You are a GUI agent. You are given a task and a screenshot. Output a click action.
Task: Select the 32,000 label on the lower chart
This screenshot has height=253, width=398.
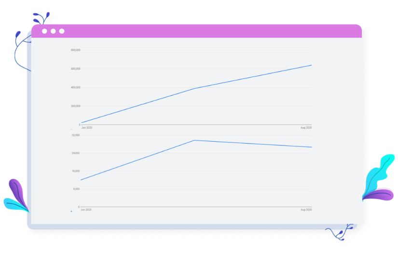[76, 135]
